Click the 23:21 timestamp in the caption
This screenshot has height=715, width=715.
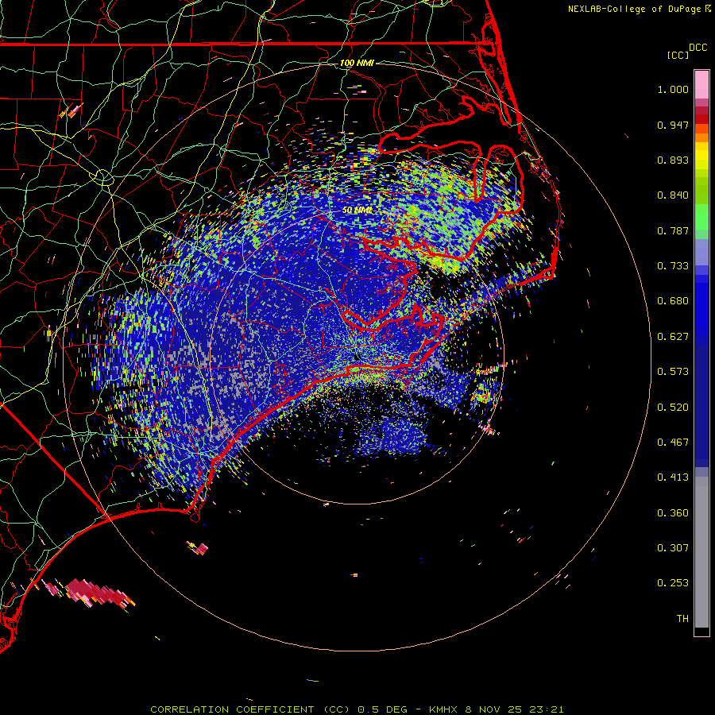pyautogui.click(x=547, y=709)
